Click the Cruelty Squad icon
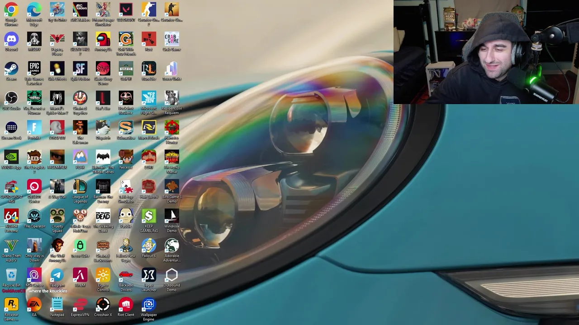This screenshot has width=579, height=325. (x=57, y=216)
